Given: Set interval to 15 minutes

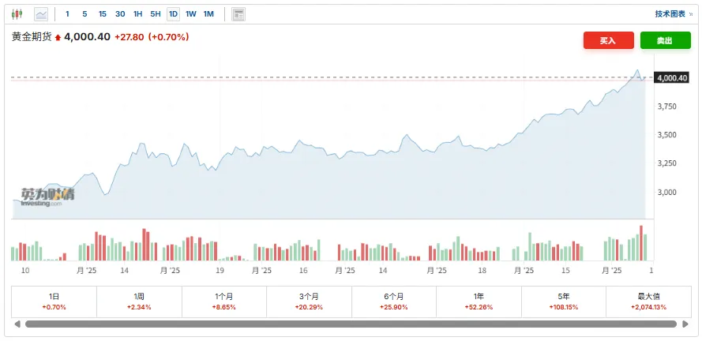Looking at the screenshot, I should tap(103, 14).
